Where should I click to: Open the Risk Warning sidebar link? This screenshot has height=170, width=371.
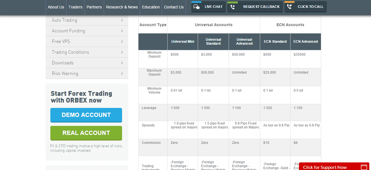(87, 74)
